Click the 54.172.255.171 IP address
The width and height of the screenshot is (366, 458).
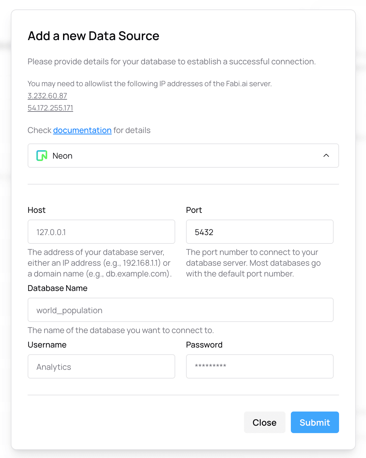point(50,108)
